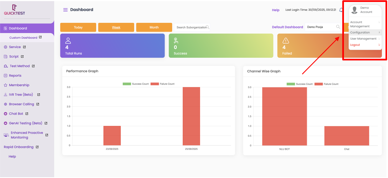Click the hamburger menu icon beside Dashboard
The height and width of the screenshot is (178, 388).
click(65, 10)
